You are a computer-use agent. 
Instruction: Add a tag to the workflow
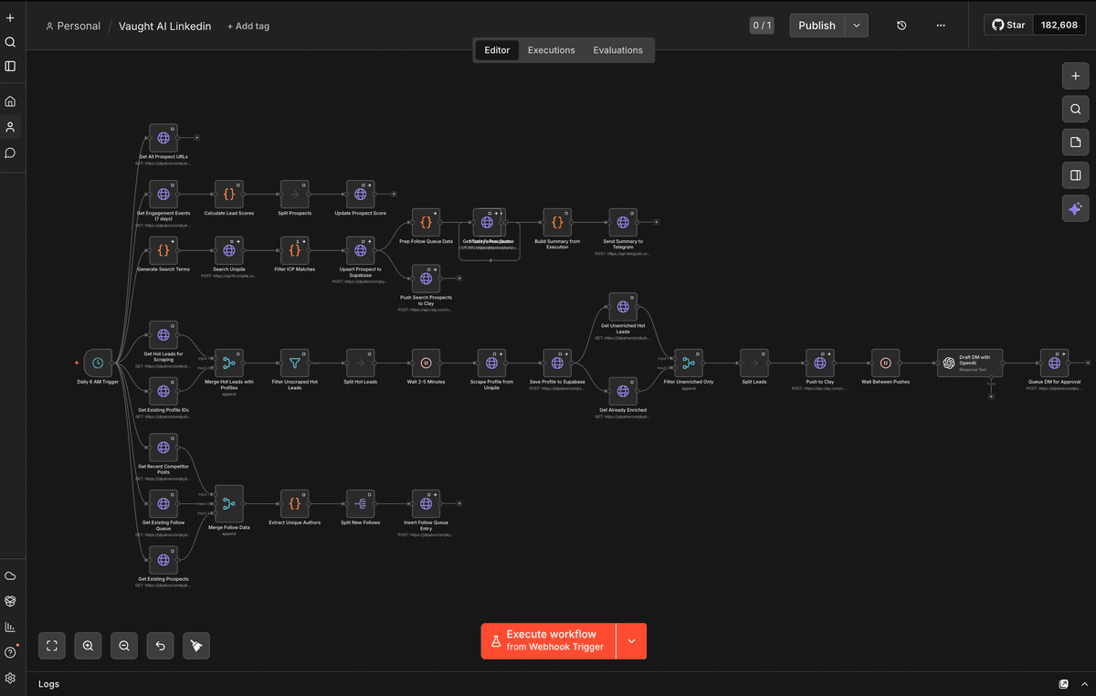pos(248,26)
